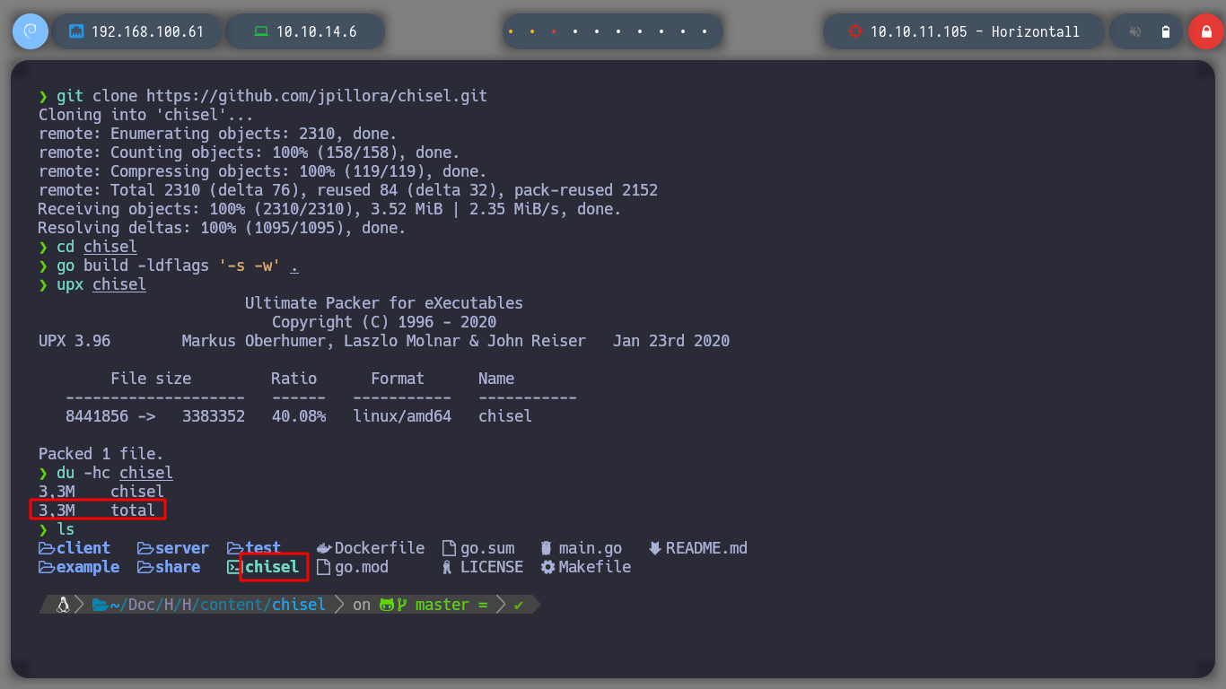1226x689 pixels.
Task: Click the git branch icon before master
Action: [402, 605]
